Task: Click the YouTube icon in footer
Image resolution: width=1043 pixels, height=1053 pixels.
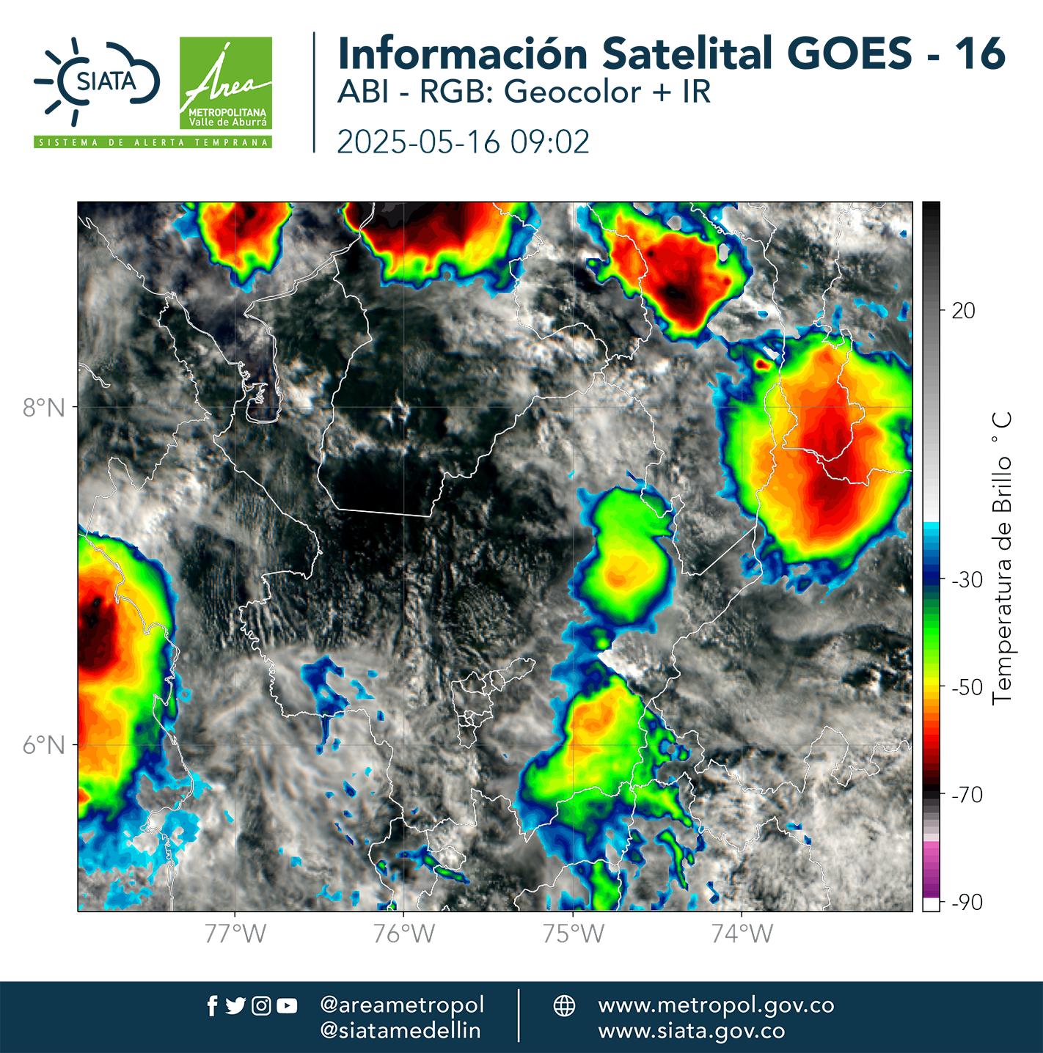Action: (x=287, y=1006)
